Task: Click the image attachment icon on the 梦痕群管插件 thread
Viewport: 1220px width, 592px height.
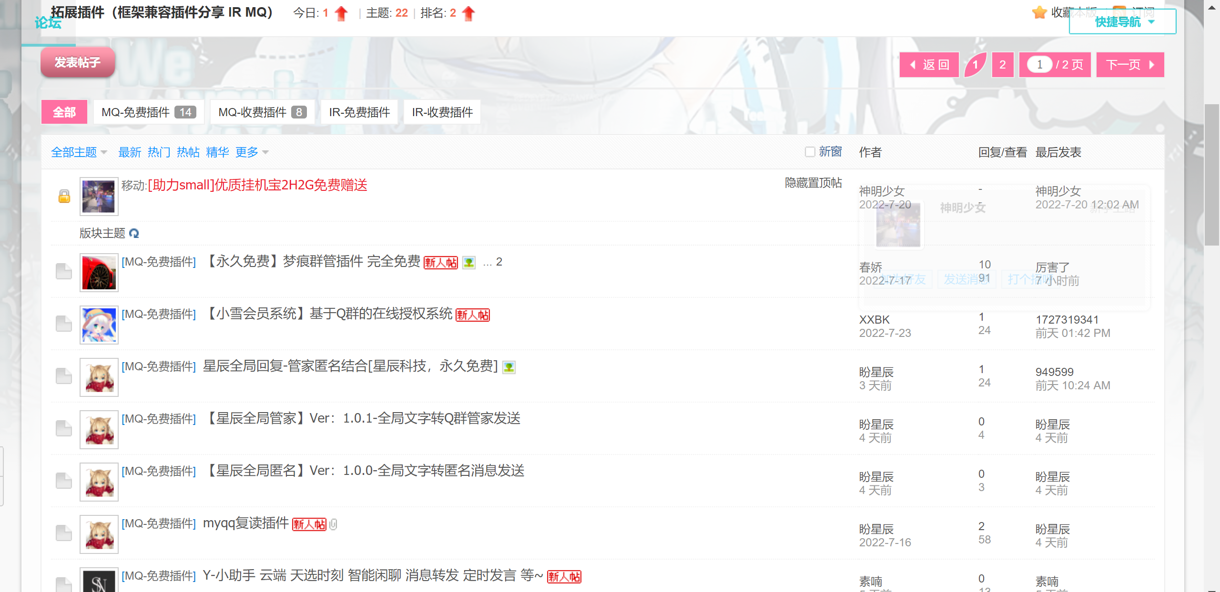Action: click(469, 262)
